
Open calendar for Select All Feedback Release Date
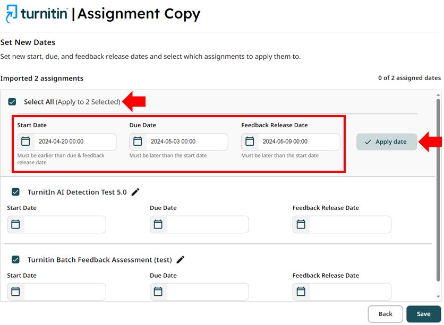250,142
